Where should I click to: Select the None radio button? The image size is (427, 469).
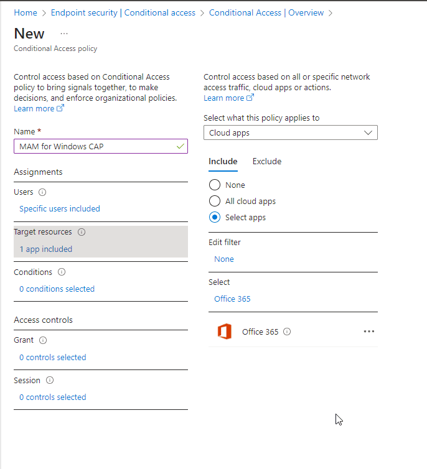pyautogui.click(x=215, y=185)
